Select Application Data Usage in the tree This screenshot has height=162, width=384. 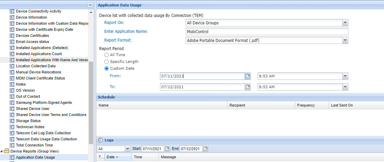pos(35,157)
